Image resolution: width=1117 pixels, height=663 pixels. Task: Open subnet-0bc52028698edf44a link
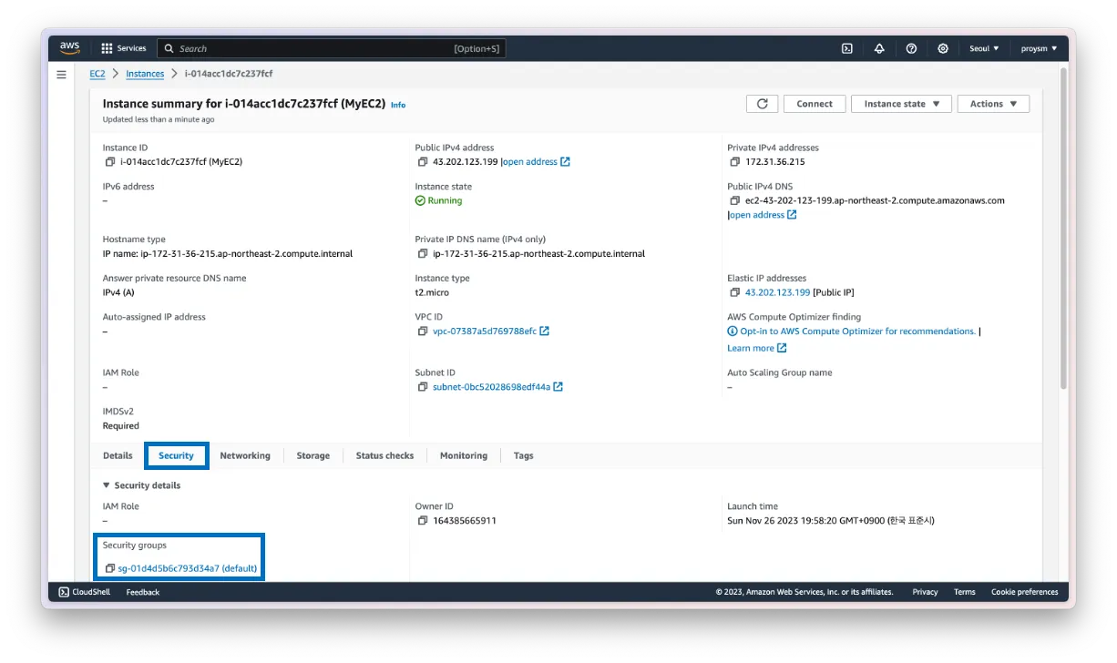tap(497, 387)
